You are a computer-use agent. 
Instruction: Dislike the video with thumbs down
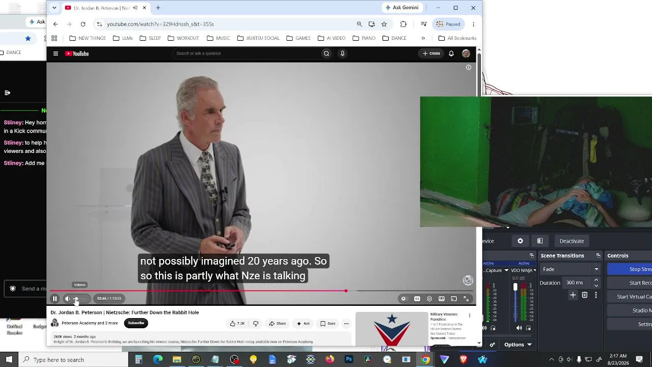(256, 324)
